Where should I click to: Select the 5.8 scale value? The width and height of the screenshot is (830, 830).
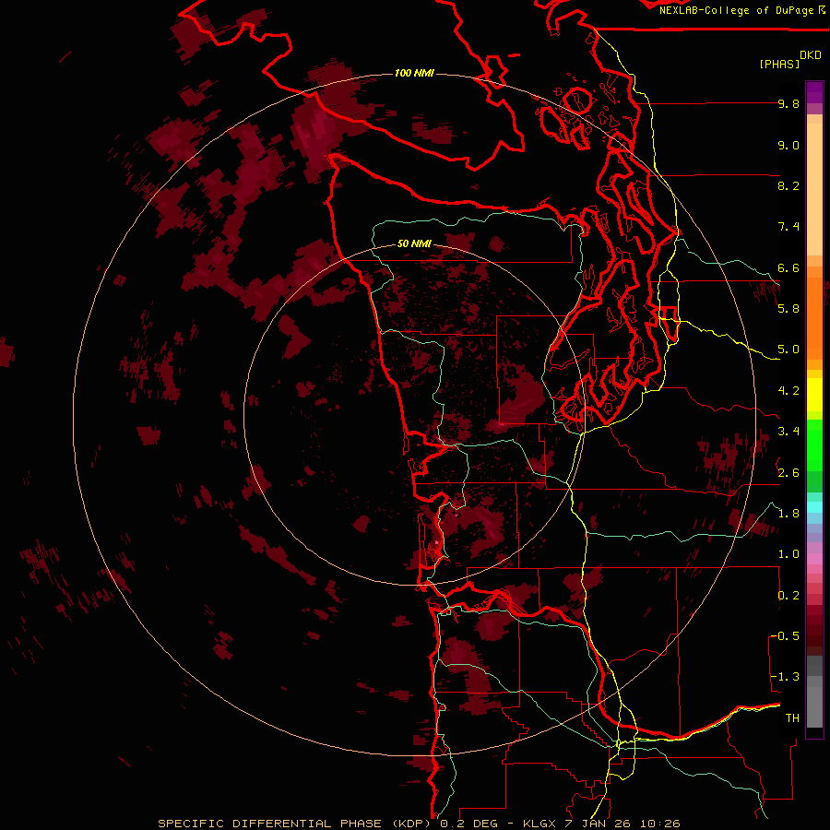788,309
